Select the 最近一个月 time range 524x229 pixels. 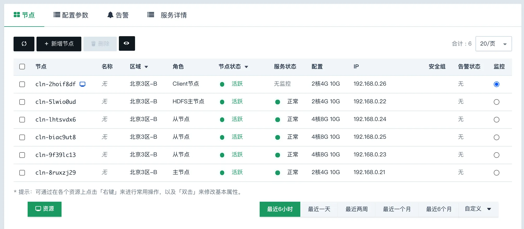click(397, 209)
